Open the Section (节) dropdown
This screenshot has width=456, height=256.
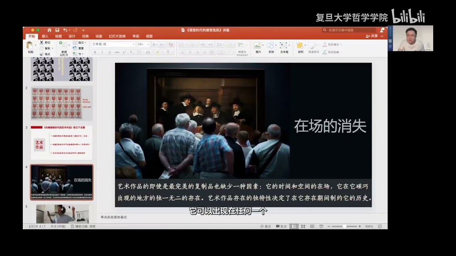[x=78, y=54]
